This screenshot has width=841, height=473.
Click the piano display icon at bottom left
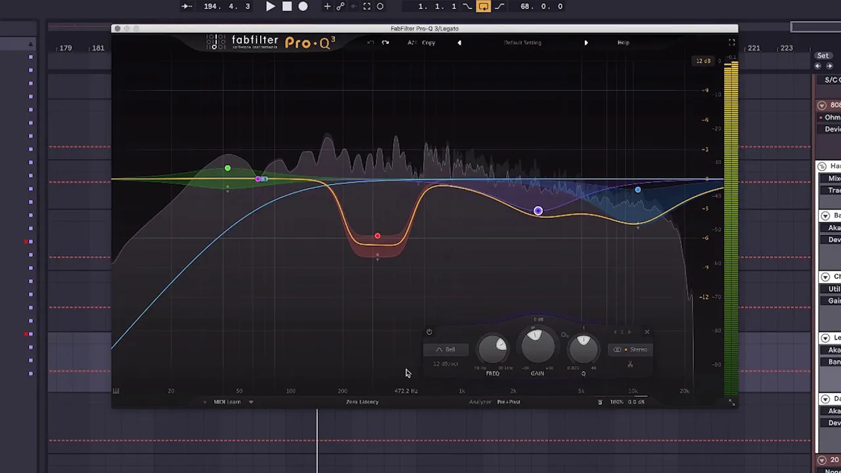click(116, 391)
